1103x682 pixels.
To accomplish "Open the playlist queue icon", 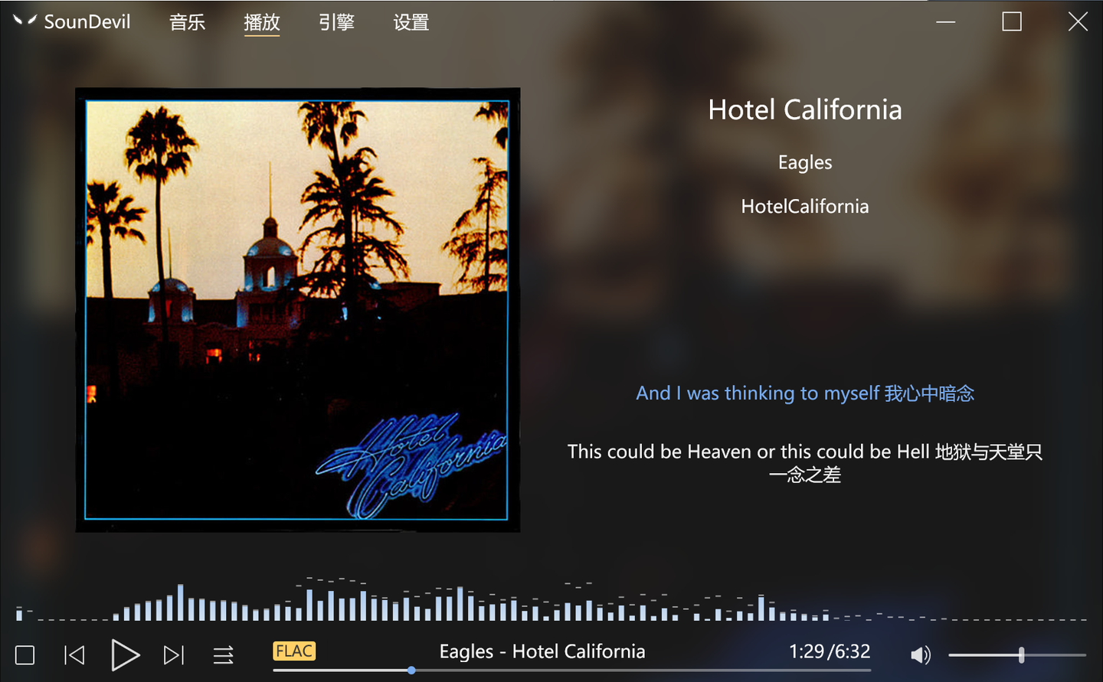I will click(x=224, y=655).
